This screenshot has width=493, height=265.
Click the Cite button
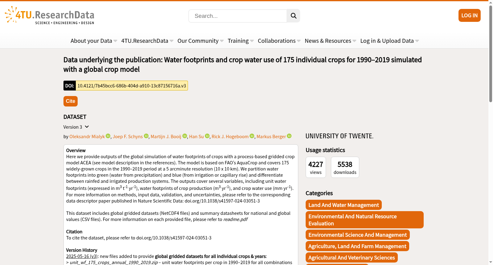click(71, 101)
